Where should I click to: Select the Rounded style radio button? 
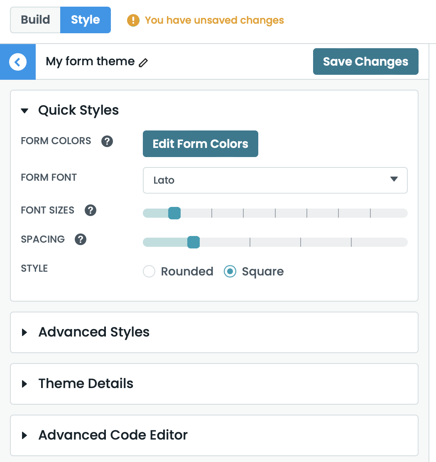(x=149, y=272)
